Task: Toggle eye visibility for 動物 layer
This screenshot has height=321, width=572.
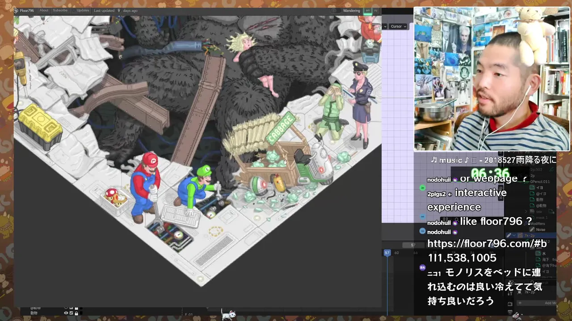Action: point(66,313)
